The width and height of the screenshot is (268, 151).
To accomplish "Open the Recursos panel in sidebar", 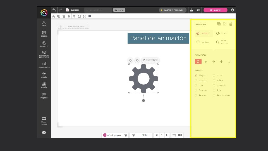I will coord(44,44).
